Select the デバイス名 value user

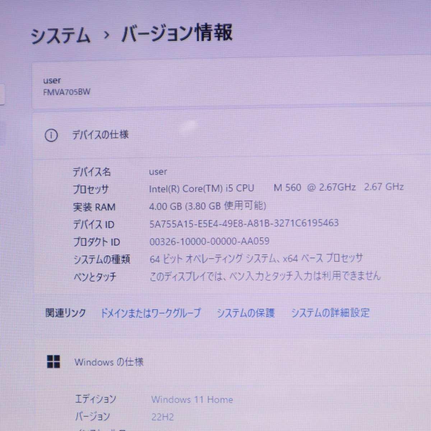(158, 172)
